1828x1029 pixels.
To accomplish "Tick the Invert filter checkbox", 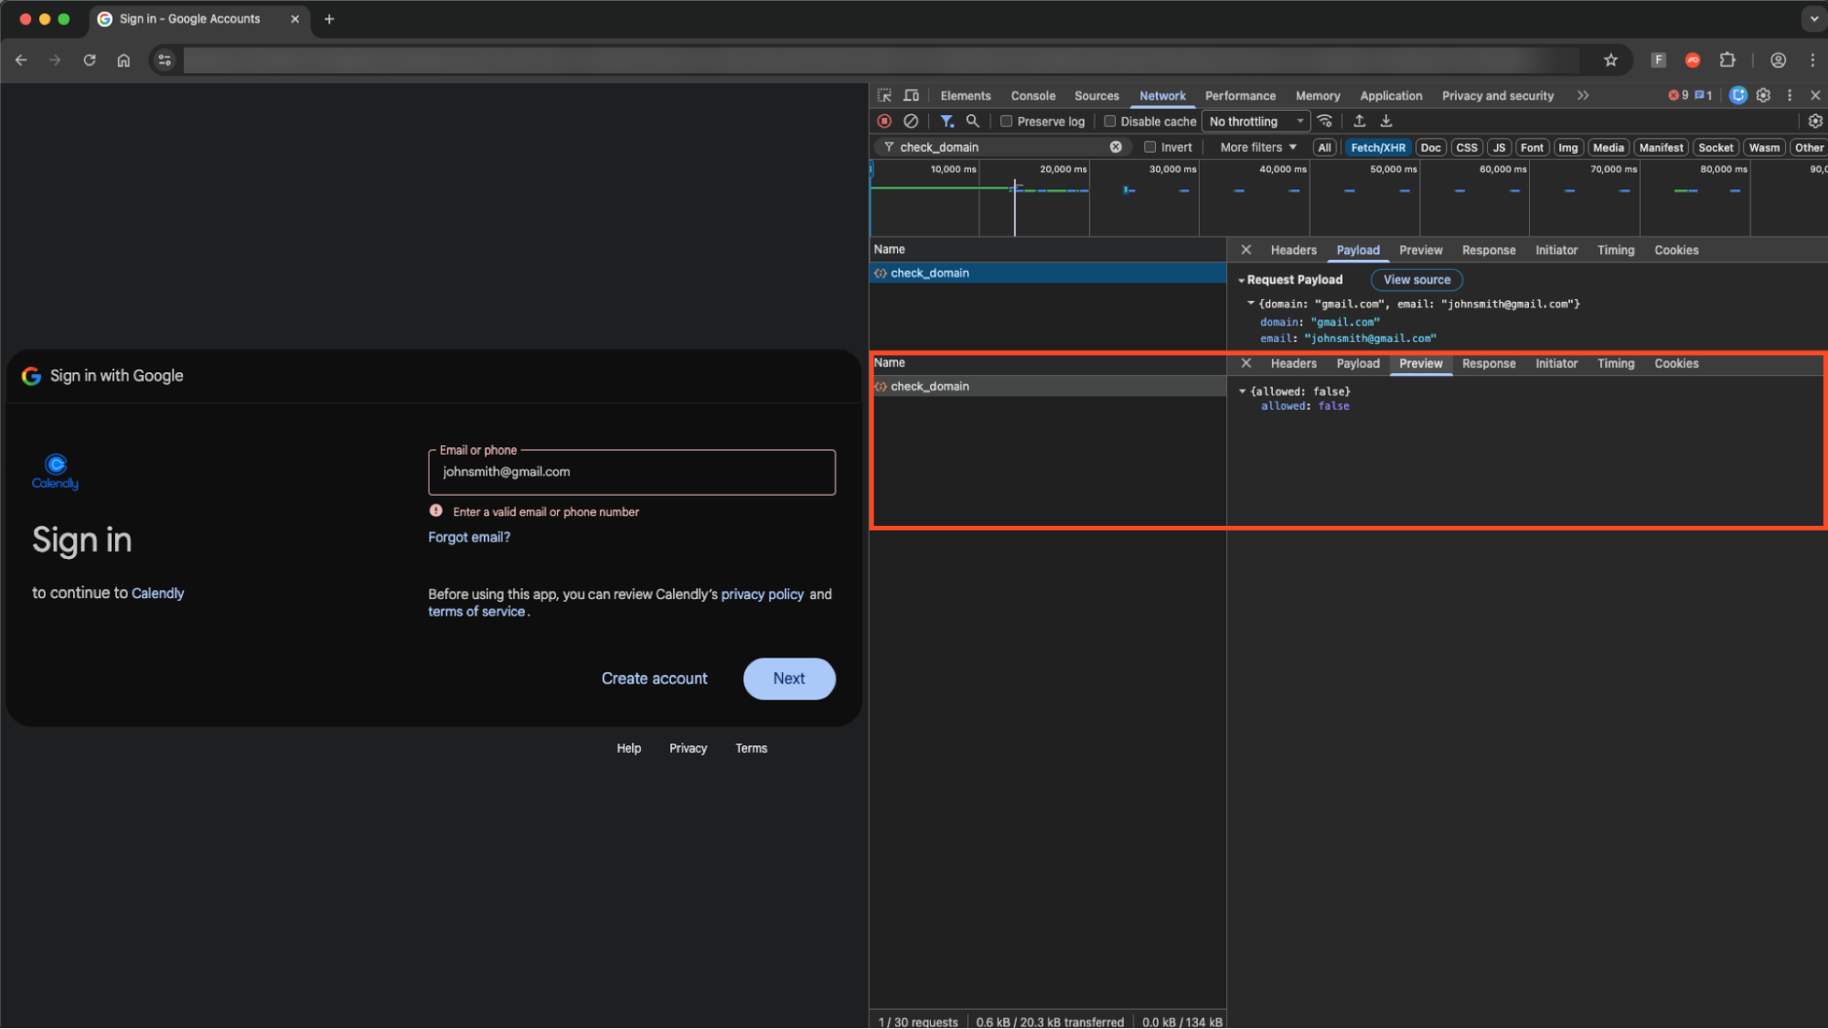I will click(1150, 147).
